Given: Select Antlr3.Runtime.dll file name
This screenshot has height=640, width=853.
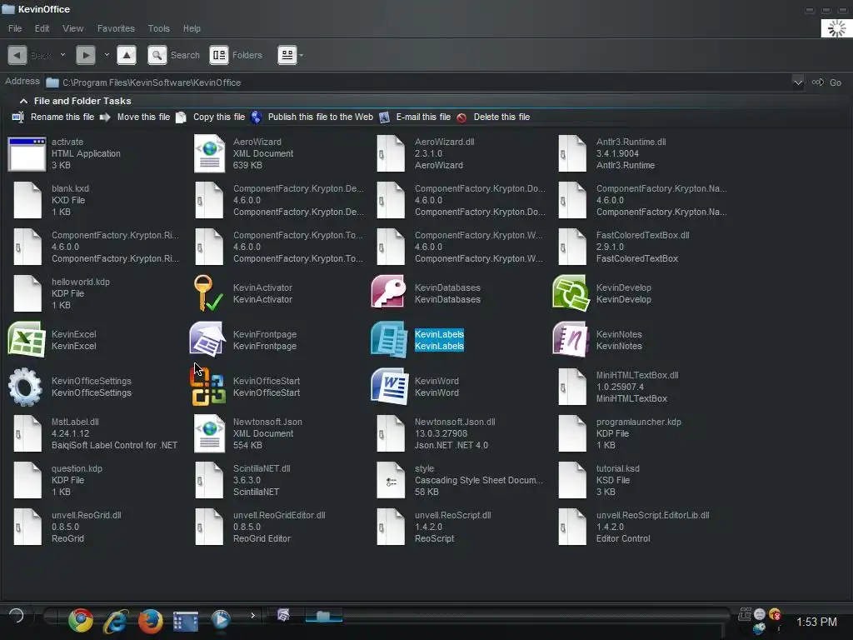Looking at the screenshot, I should (x=631, y=142).
